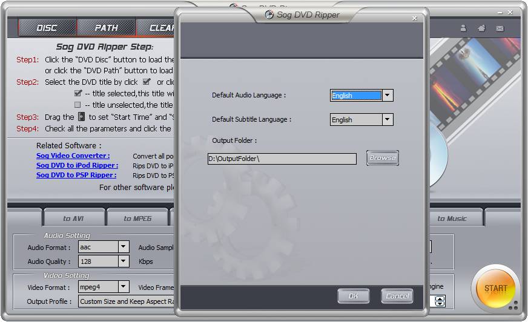Click the Output Profile combo box
The height and width of the screenshot is (322, 528).
127,301
